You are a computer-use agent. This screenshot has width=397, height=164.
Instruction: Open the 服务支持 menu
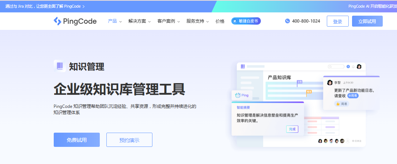[195, 21]
